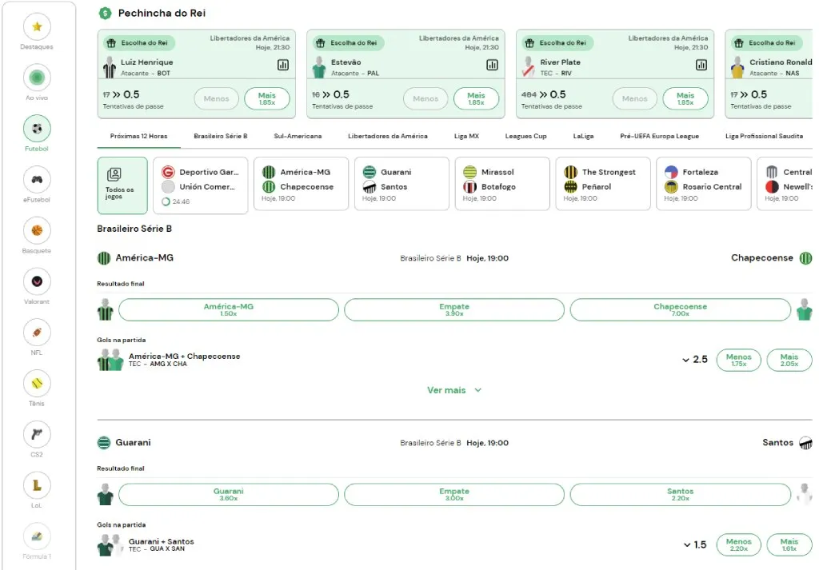Open stats icon on River Plate card
Image resolution: width=819 pixels, height=570 pixels.
(701, 65)
